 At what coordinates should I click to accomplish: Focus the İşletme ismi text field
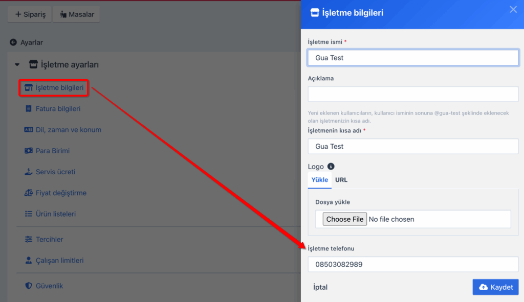pos(413,58)
